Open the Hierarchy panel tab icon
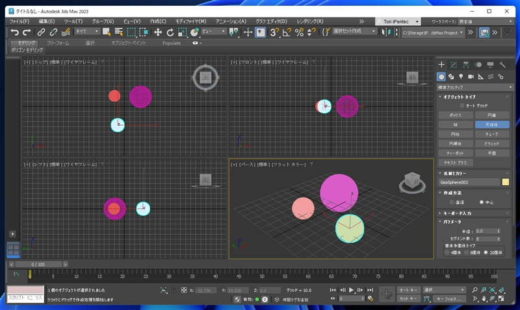Screen dimensions: 520x310 (x=465, y=64)
